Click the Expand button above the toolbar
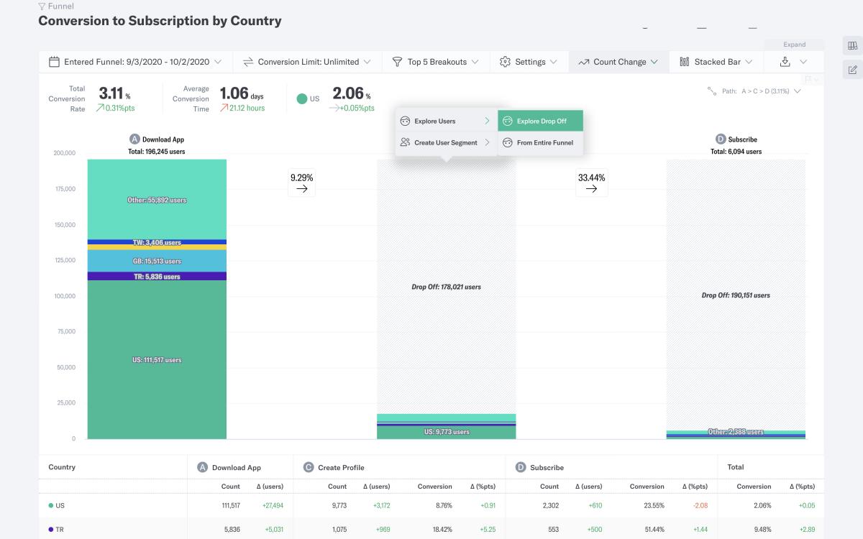 (x=795, y=44)
